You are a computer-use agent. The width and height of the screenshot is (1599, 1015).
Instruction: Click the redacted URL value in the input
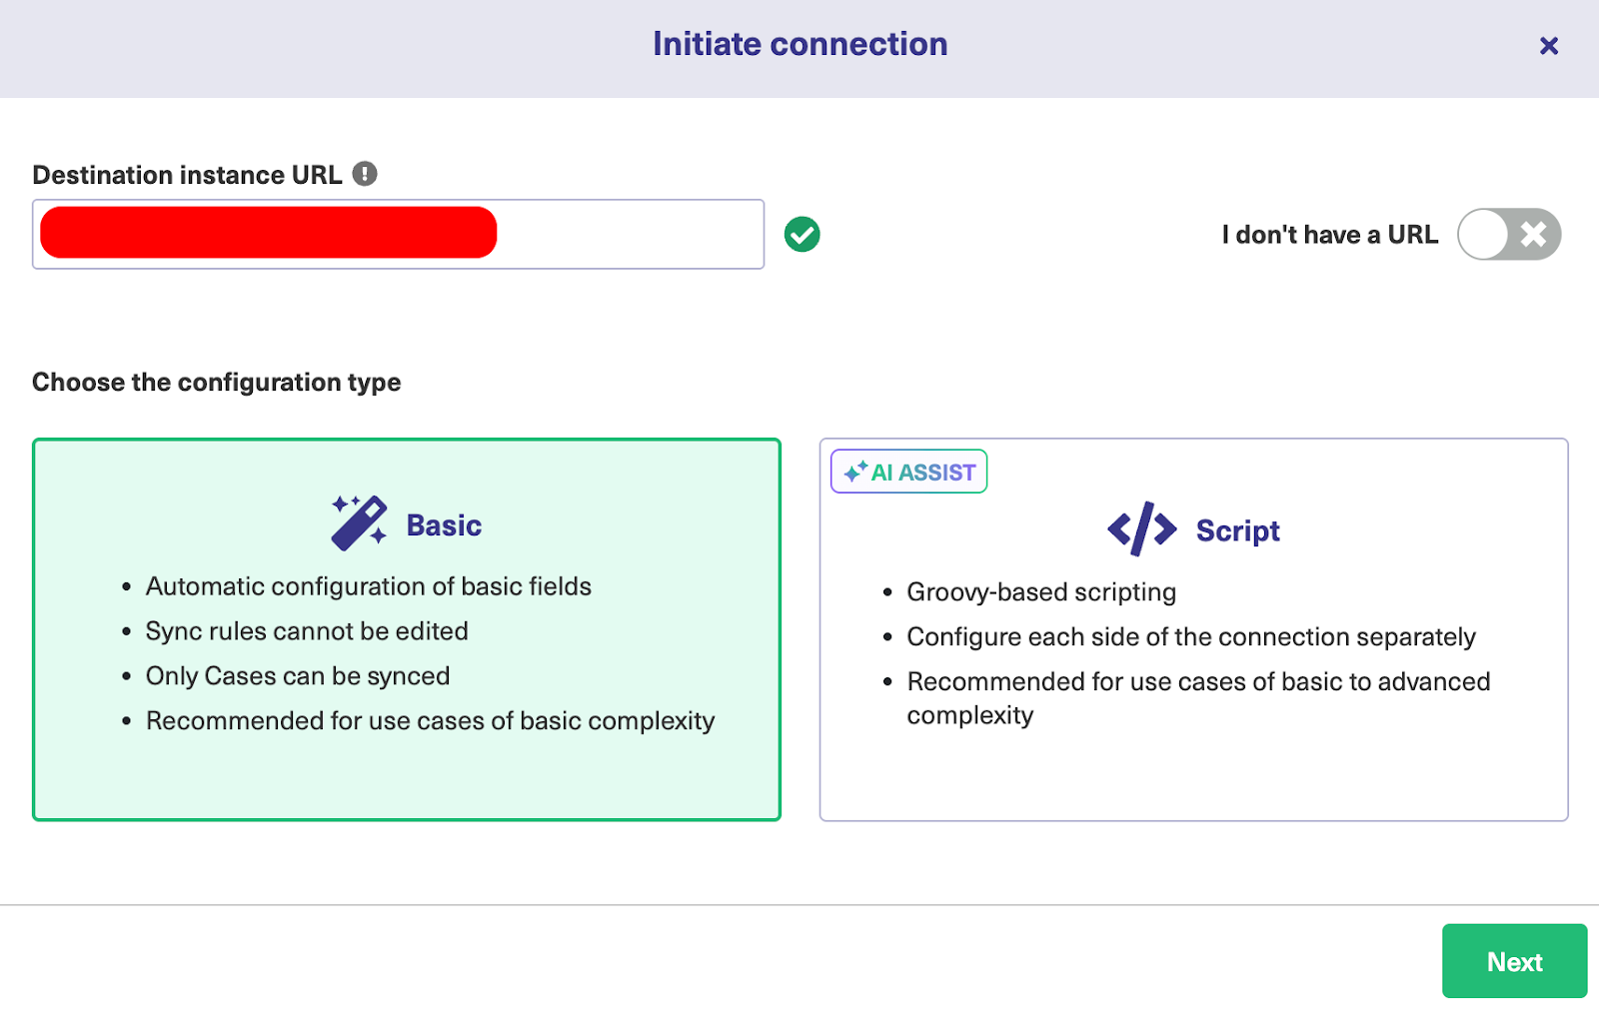click(x=268, y=233)
